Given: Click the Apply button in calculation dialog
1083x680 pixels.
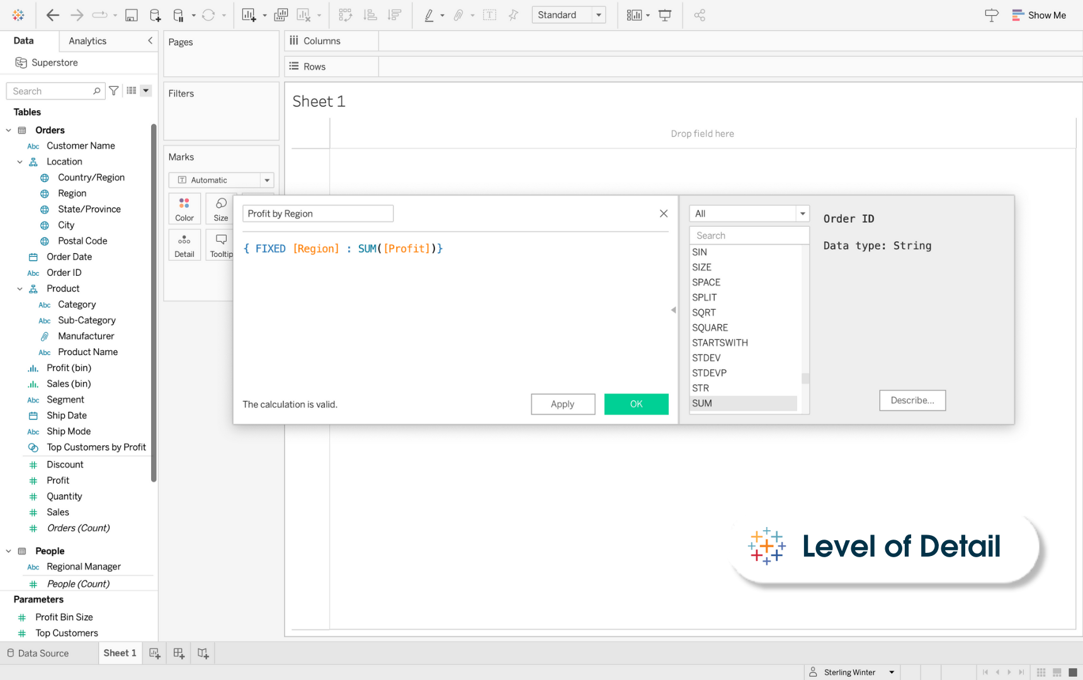Looking at the screenshot, I should tap(562, 404).
